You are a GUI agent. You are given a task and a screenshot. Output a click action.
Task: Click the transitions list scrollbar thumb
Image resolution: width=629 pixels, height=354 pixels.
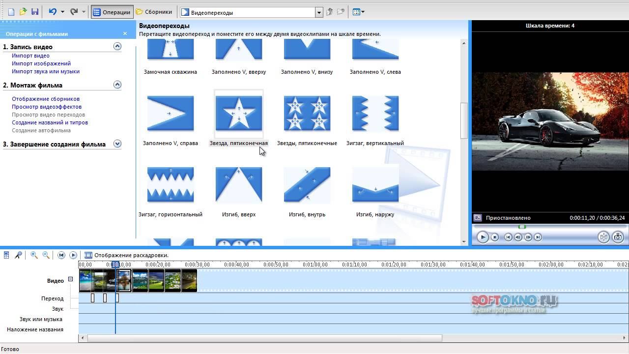[x=464, y=120]
